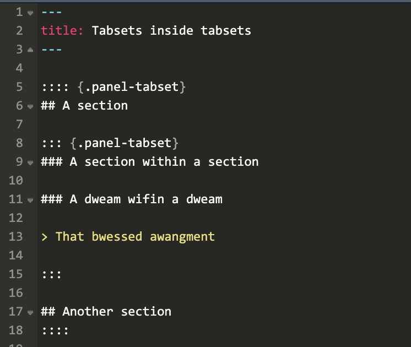The image size is (411, 347).
Task: Collapse the "## A section" heading fold
Action: coord(30,106)
